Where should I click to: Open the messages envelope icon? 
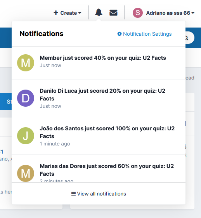pyautogui.click(x=113, y=13)
